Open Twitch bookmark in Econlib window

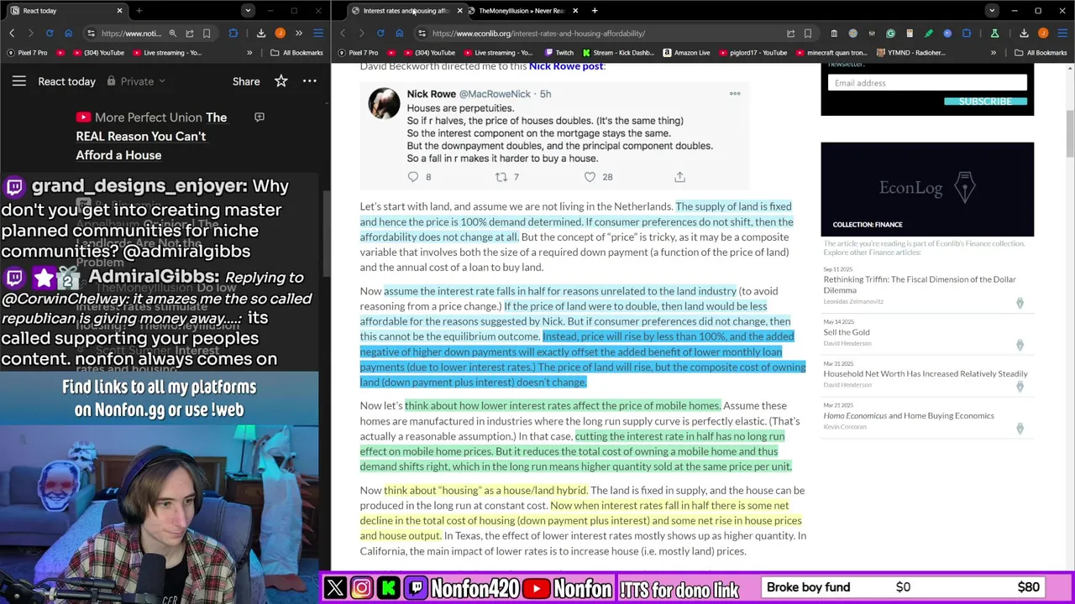coord(559,53)
